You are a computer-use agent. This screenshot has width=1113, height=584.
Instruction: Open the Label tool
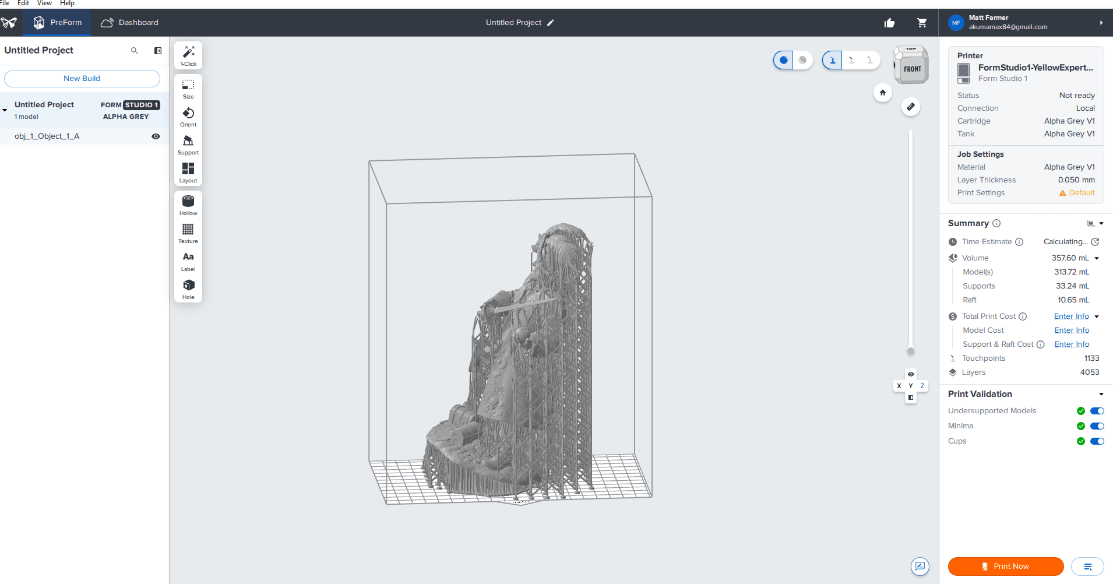coord(188,261)
